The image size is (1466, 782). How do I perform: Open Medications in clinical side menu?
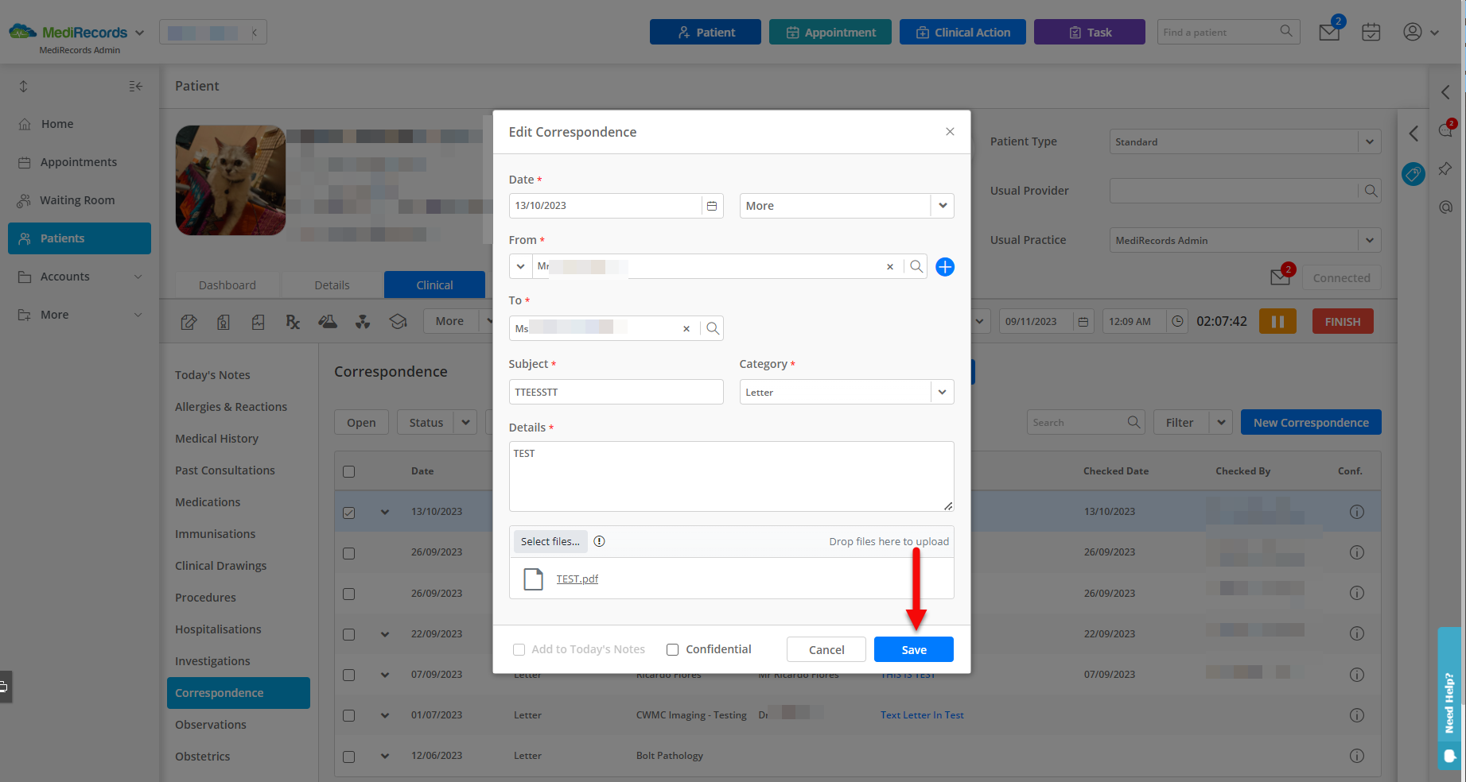click(208, 502)
